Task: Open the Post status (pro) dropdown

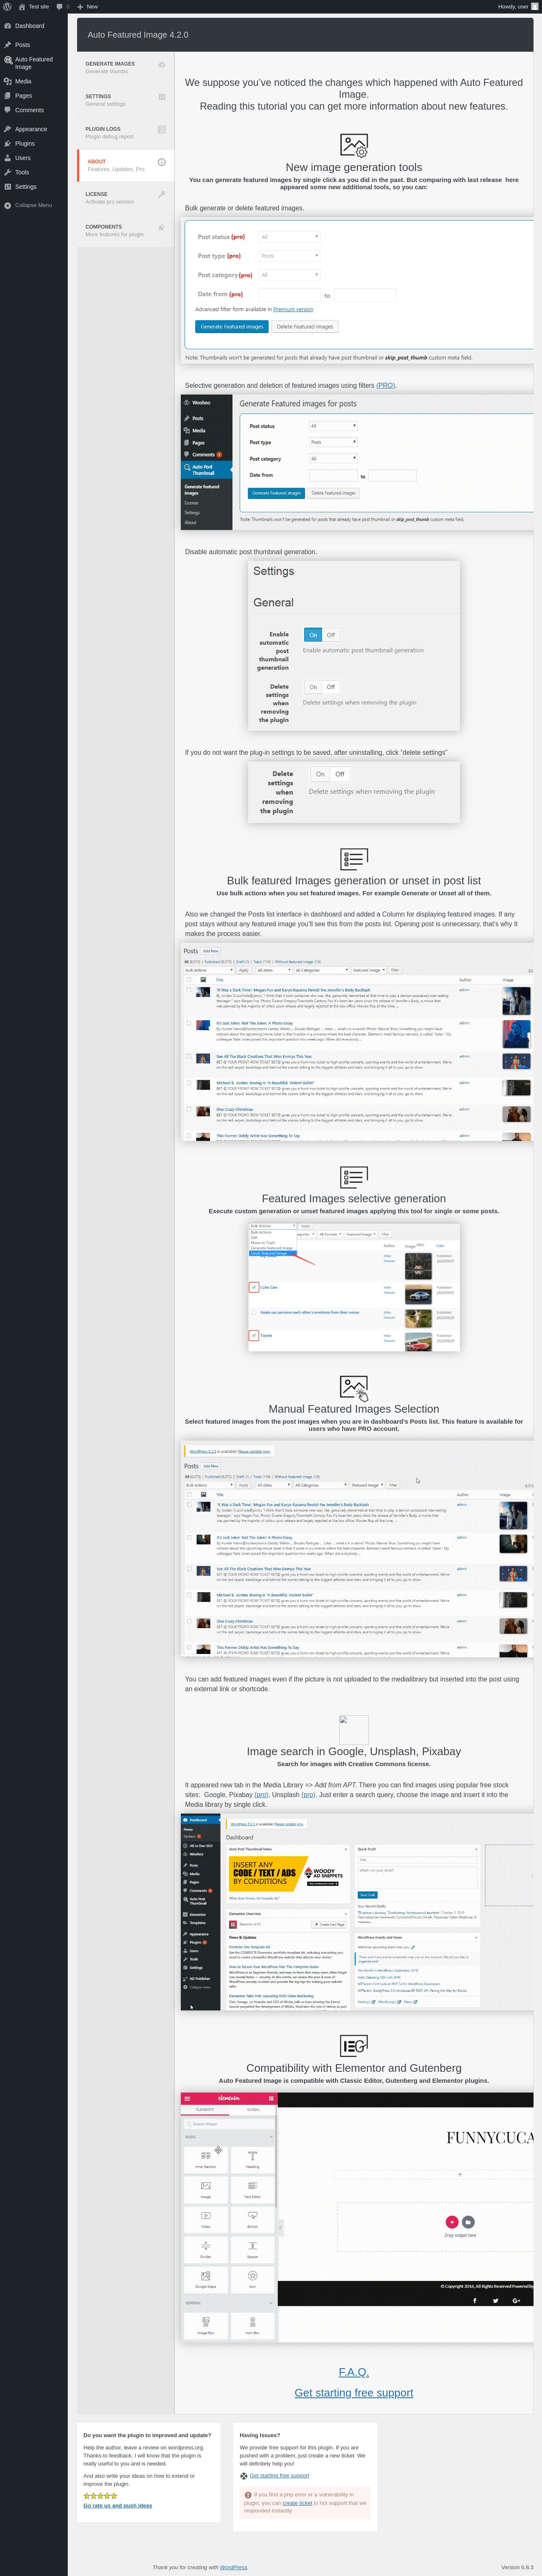Action: 289,237
